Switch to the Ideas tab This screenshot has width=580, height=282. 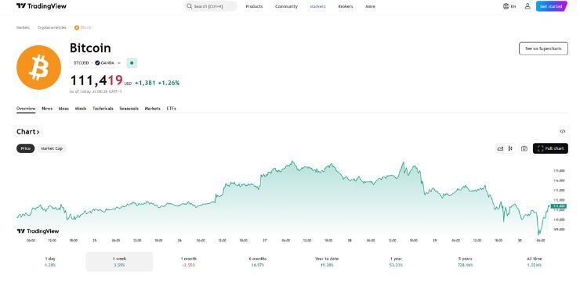(x=63, y=109)
